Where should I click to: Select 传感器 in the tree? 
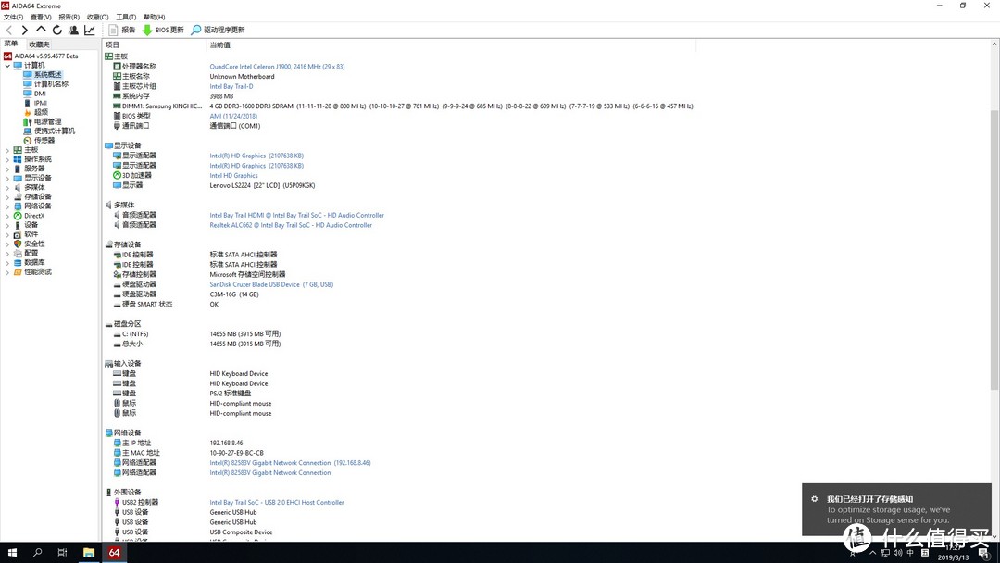click(44, 140)
